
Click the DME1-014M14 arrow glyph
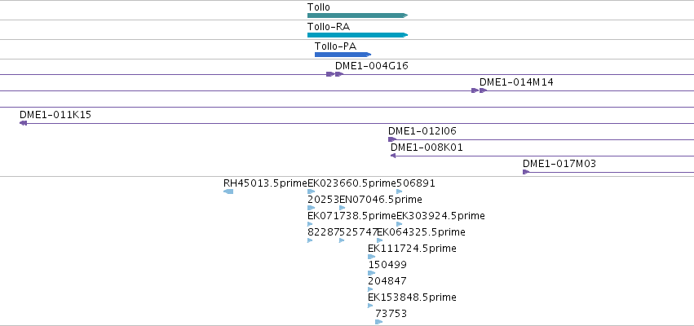pyautogui.click(x=480, y=90)
